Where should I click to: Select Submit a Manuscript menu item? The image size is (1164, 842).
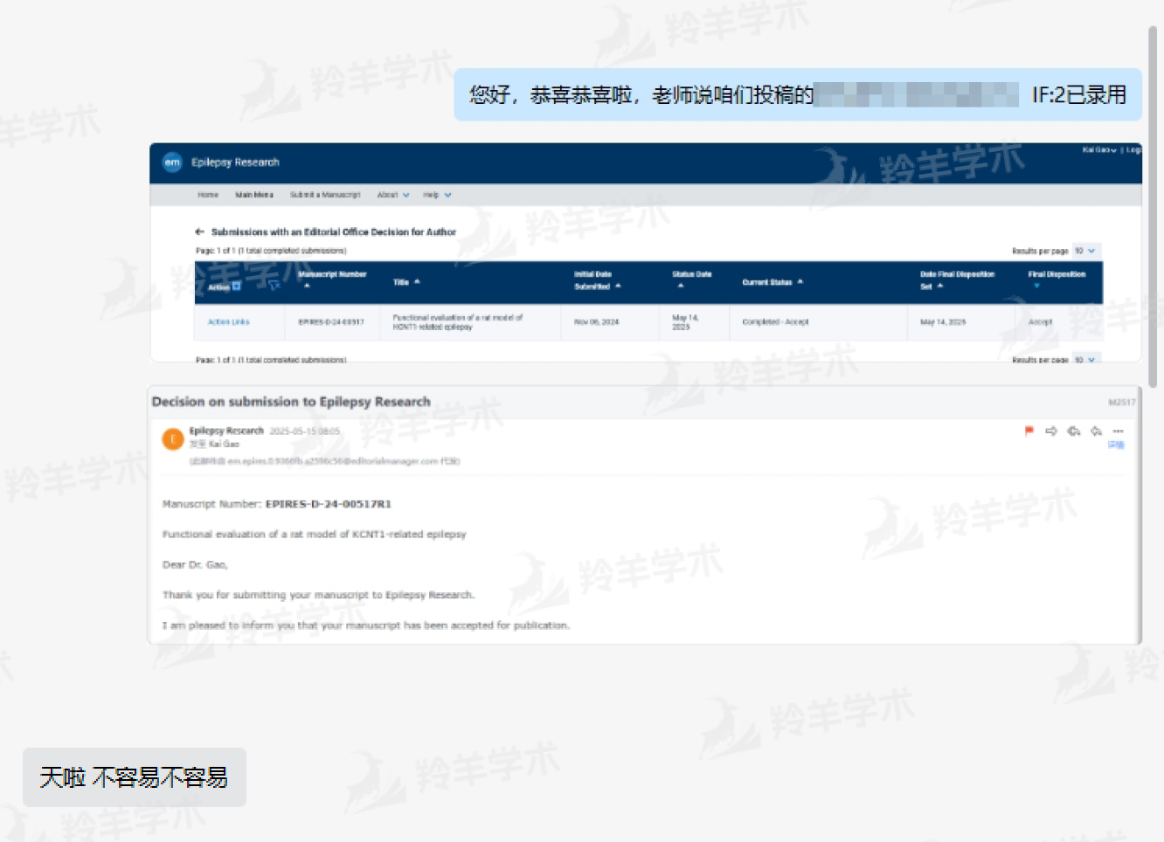pyautogui.click(x=325, y=195)
